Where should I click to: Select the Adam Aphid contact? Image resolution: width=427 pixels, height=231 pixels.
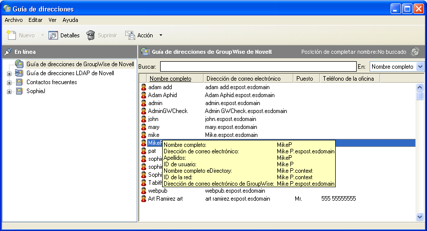click(162, 95)
